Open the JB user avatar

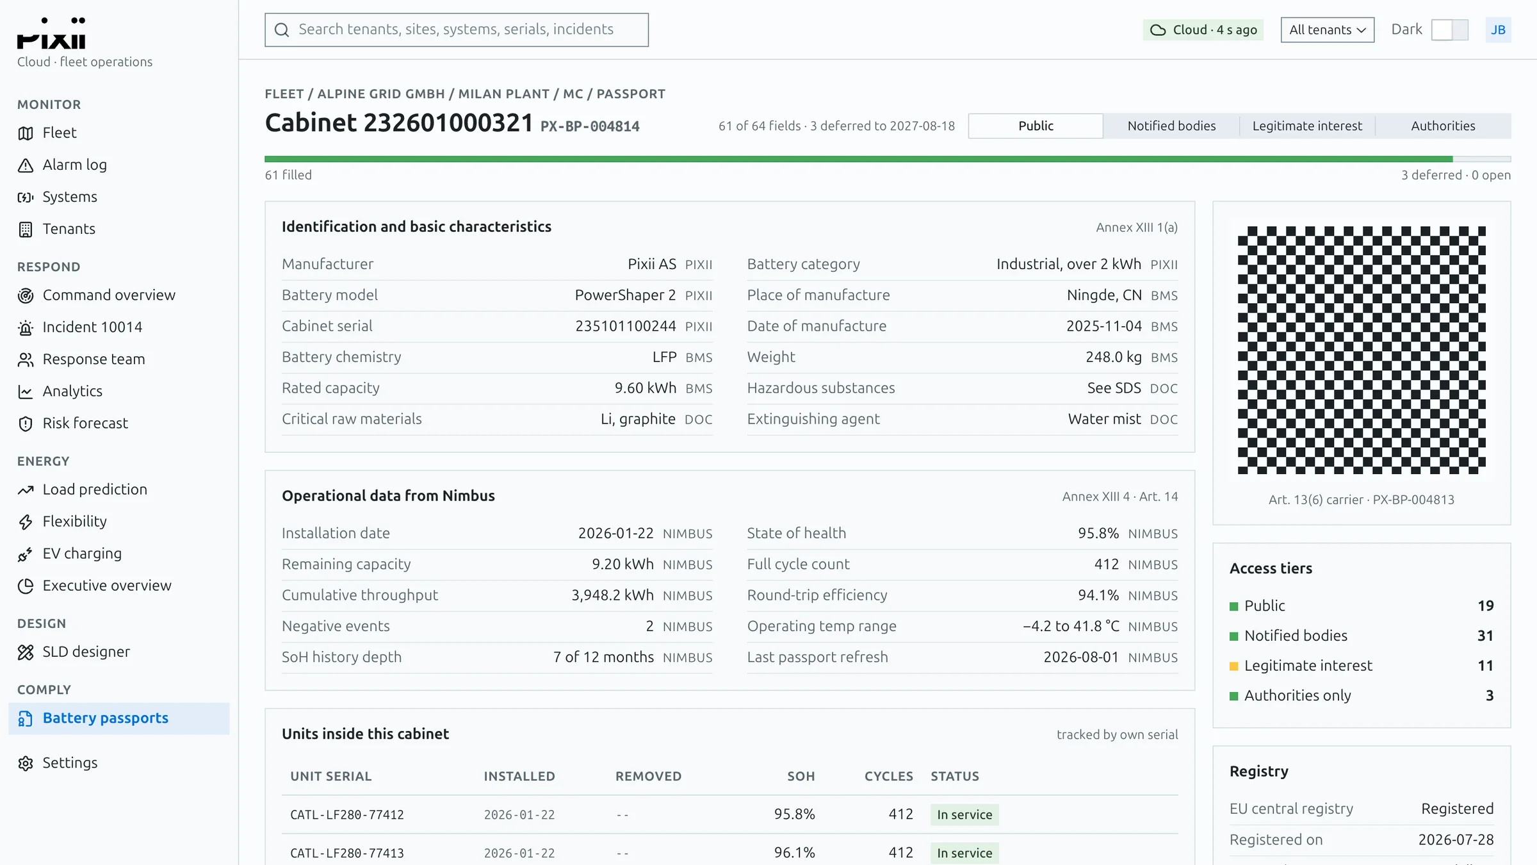coord(1498,29)
